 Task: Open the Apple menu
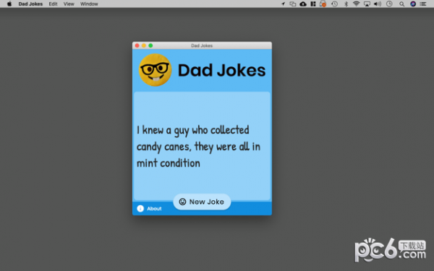[9, 4]
